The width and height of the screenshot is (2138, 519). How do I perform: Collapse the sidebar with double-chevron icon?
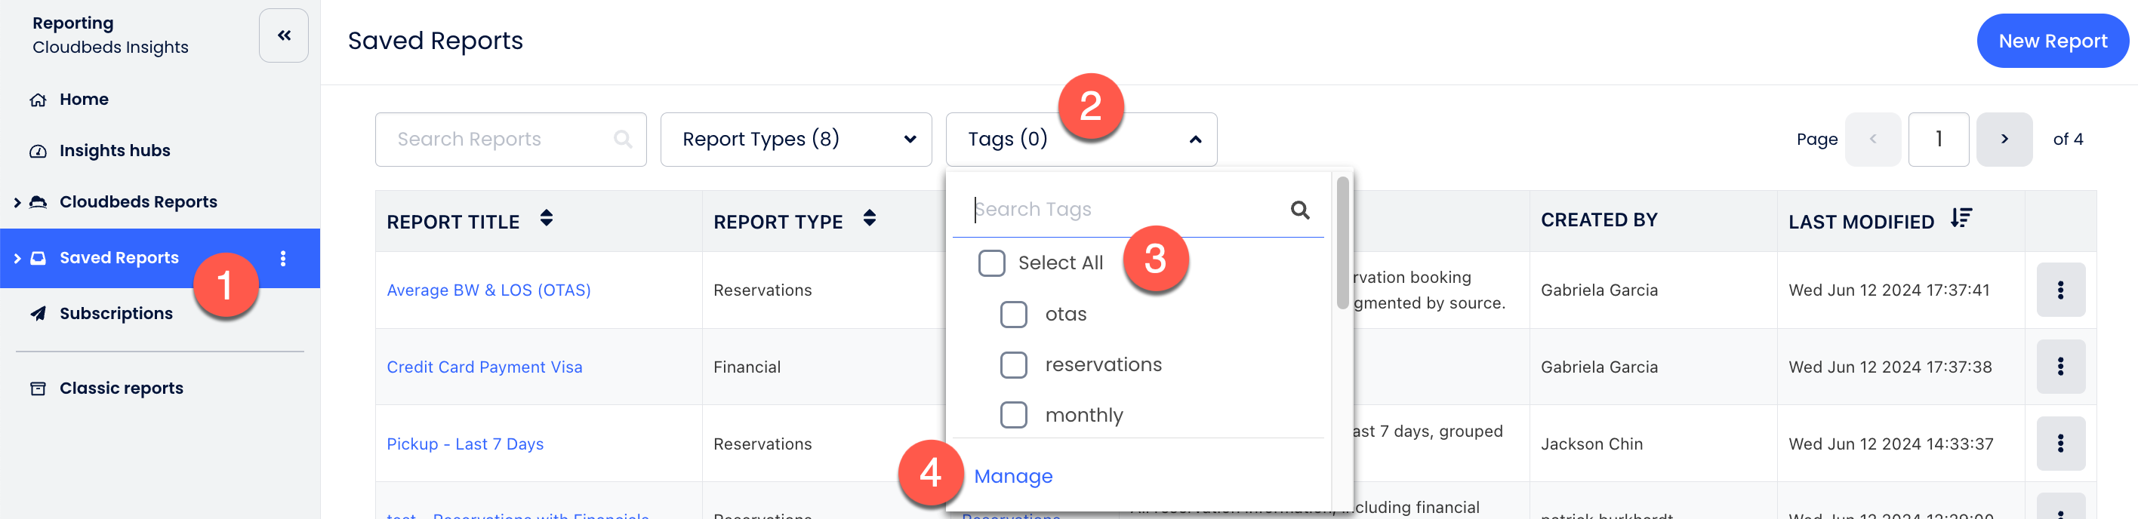(x=284, y=35)
